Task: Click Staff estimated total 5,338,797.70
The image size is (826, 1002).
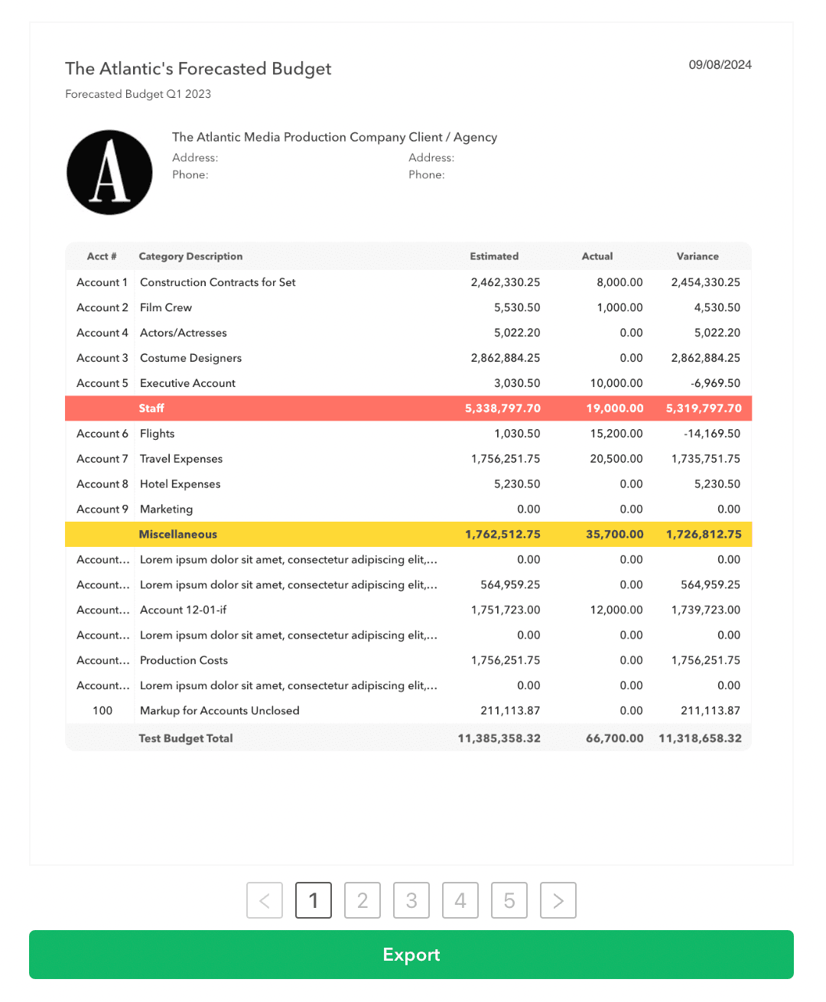Action: coord(502,408)
